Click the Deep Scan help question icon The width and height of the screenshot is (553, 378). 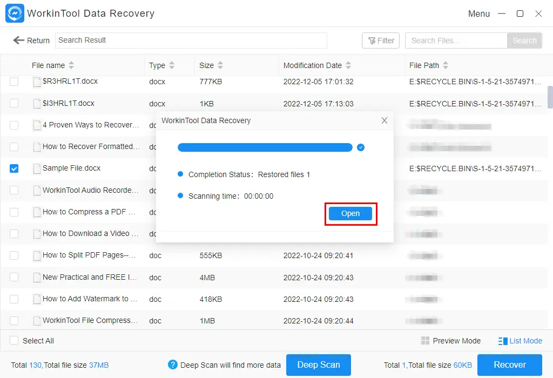coord(172,364)
